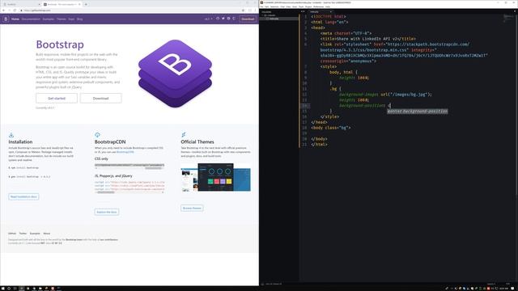
Task: Open Bootstrap's GitHub icon link in navbar
Action: pyautogui.click(x=218, y=19)
